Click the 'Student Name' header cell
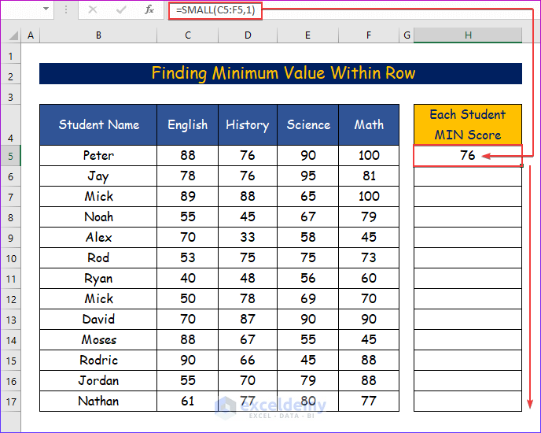Image resolution: width=541 pixels, height=433 pixels. [x=98, y=124]
